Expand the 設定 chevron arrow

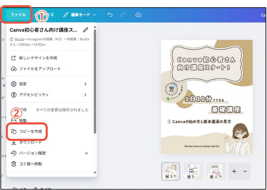pos(86,84)
